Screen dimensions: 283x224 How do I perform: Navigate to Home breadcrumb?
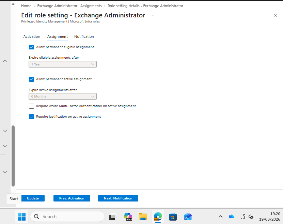(x=26, y=6)
